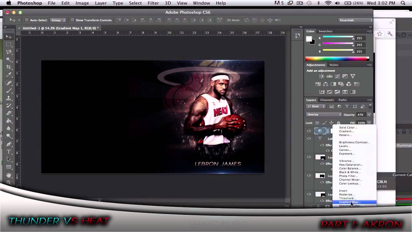Add a Photo Filter adjustment icon
The height and width of the screenshot is (232, 412).
pyautogui.click(x=341, y=84)
